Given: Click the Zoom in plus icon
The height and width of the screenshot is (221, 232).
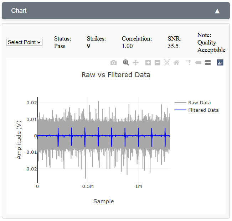Looking at the screenshot, I should [148, 63].
